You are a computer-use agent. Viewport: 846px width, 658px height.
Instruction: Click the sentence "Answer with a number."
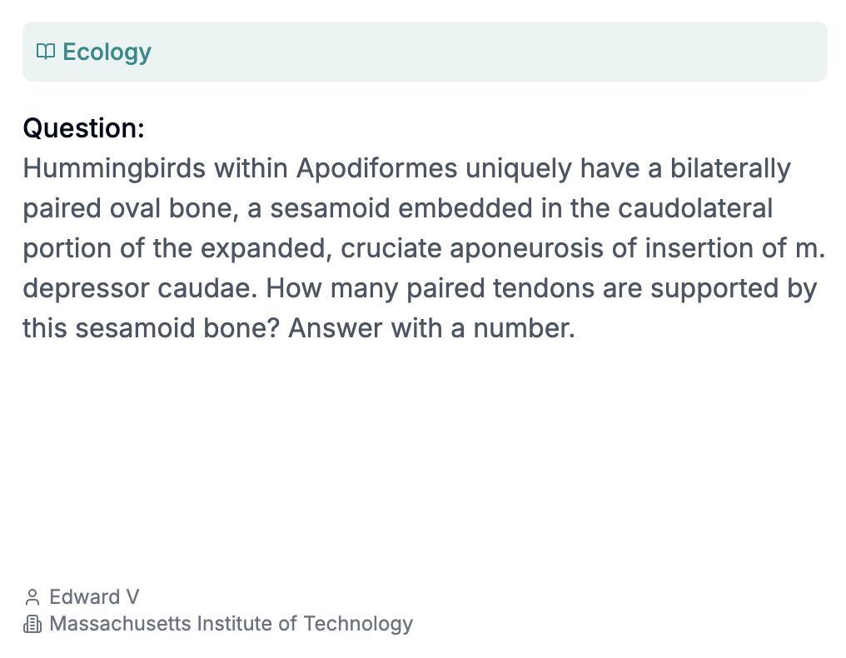tap(431, 328)
